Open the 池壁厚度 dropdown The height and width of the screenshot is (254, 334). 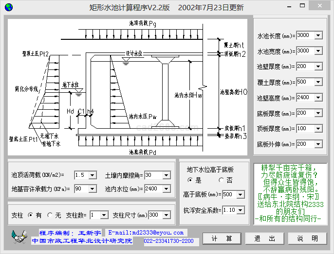pyautogui.click(x=318, y=67)
